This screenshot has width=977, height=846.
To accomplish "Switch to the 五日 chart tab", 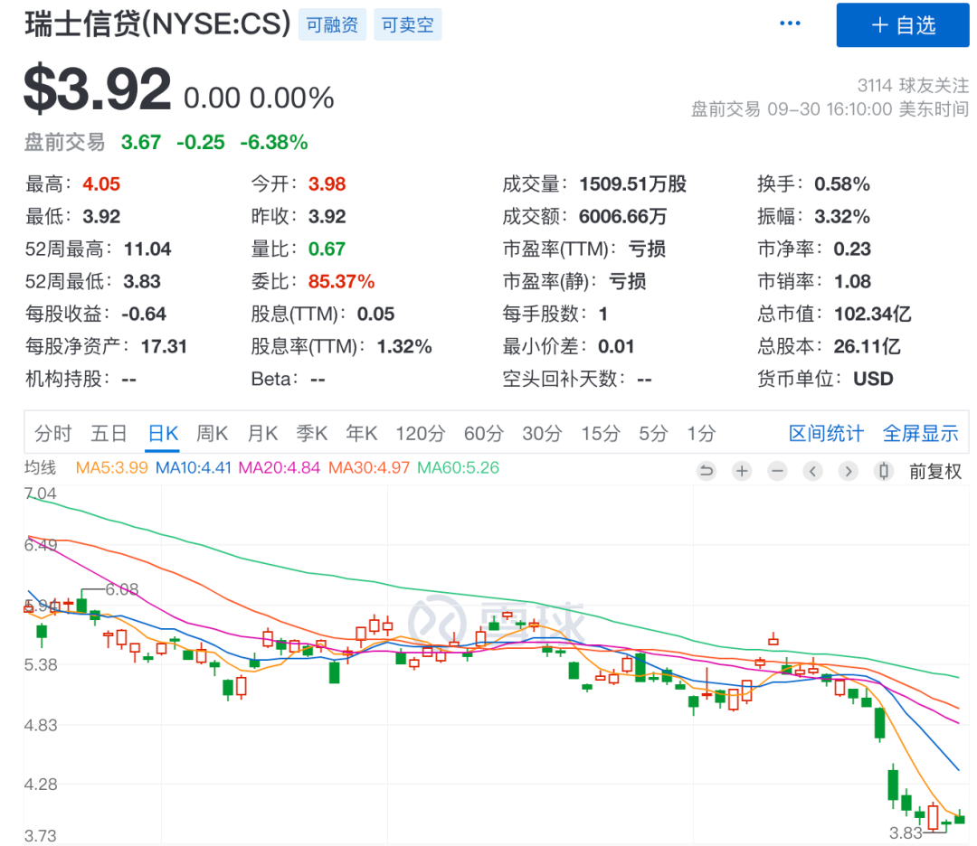I will (109, 433).
